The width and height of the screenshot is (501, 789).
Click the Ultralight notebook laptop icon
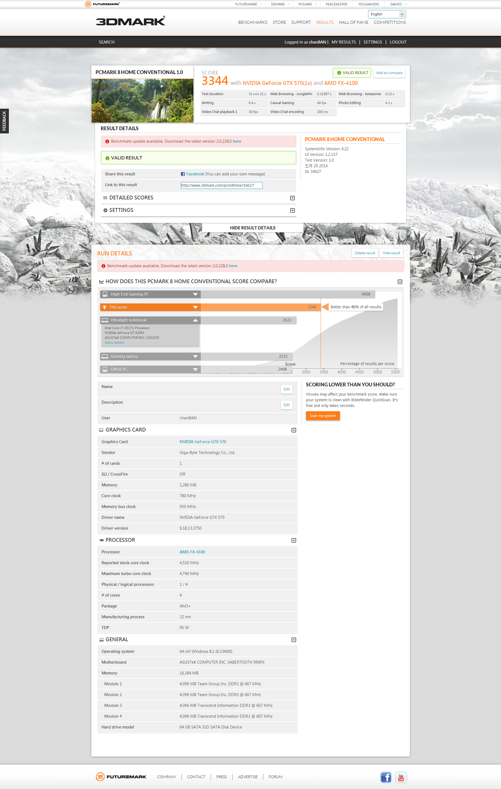pyautogui.click(x=105, y=320)
